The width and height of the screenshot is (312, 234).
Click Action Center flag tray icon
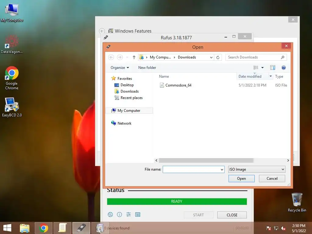[268, 228]
